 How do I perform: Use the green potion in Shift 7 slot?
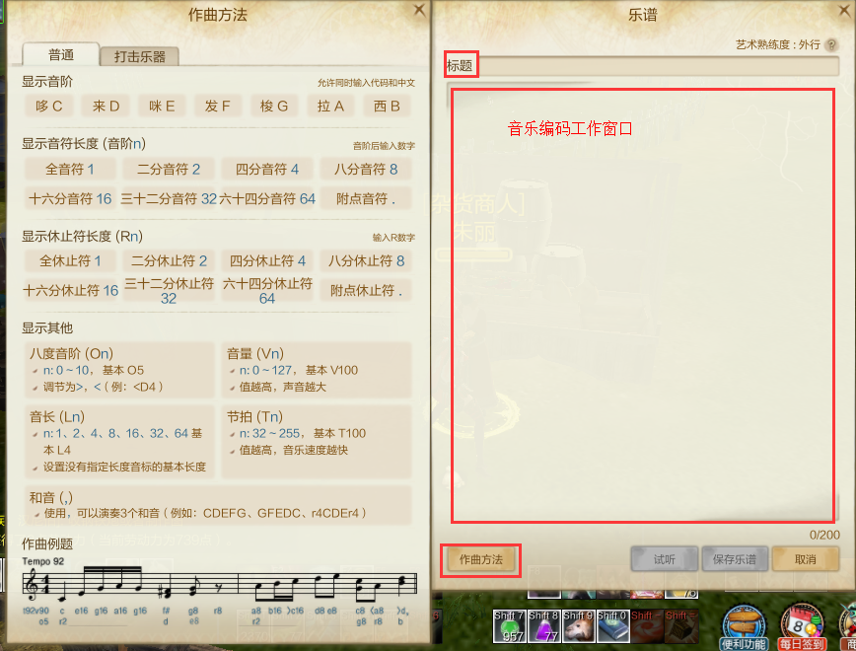pyautogui.click(x=509, y=626)
